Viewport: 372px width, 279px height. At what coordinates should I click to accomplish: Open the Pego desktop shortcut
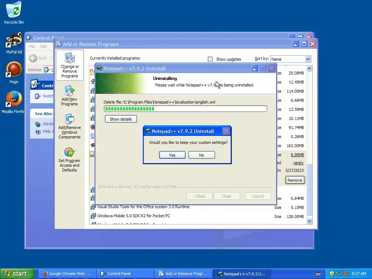pos(14,72)
